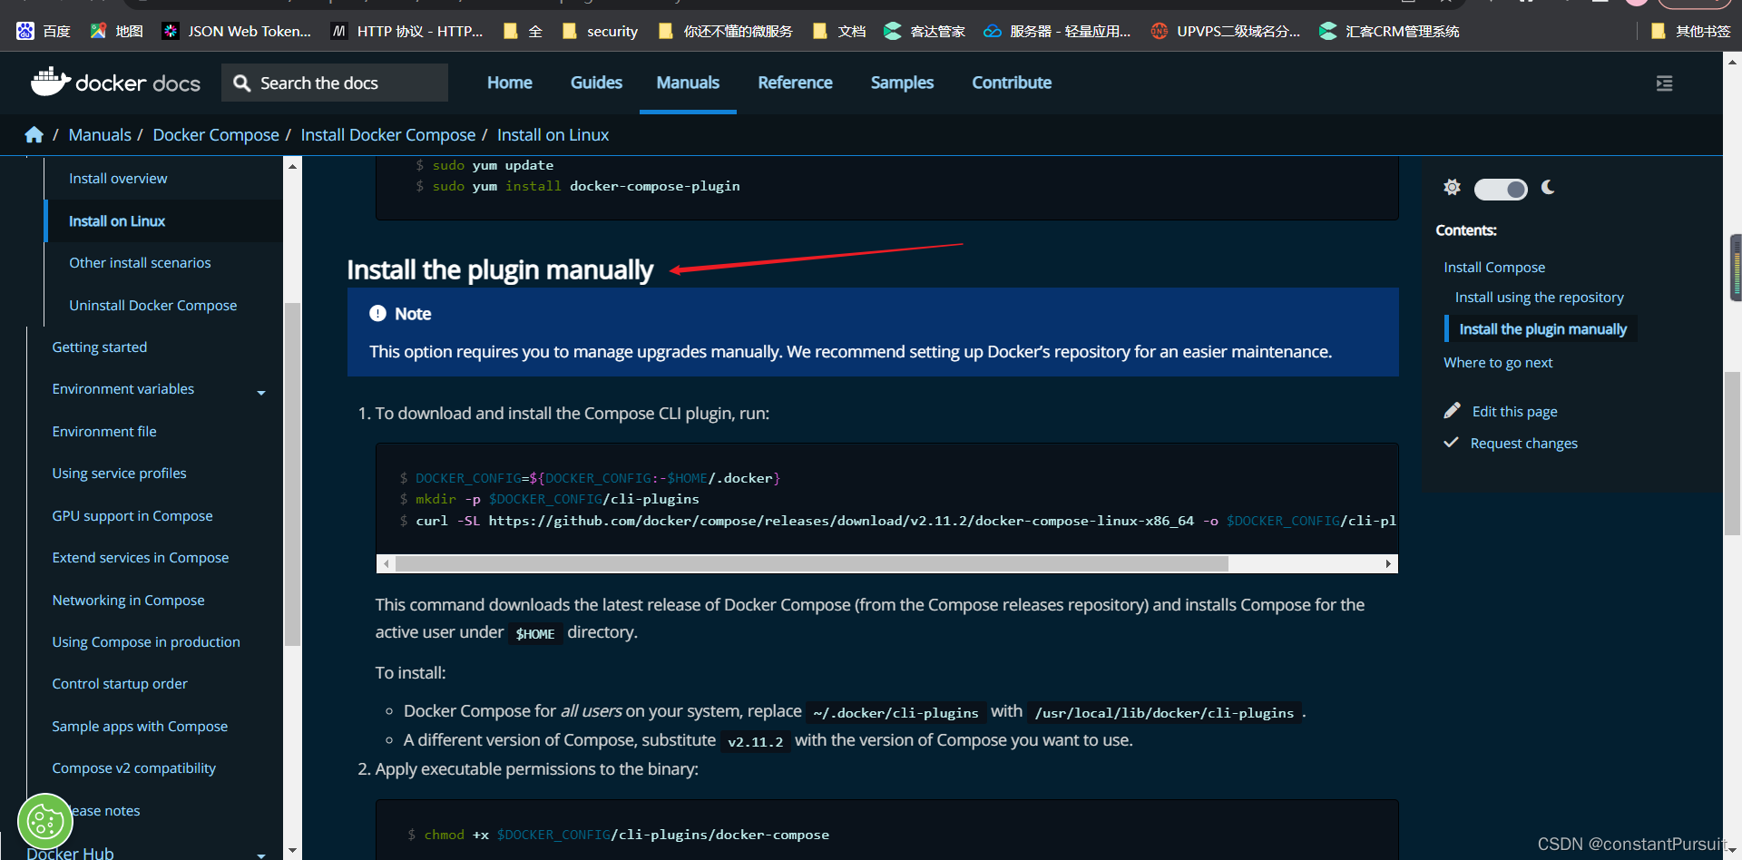Jump to Where to go next
This screenshot has width=1742, height=860.
click(1498, 363)
